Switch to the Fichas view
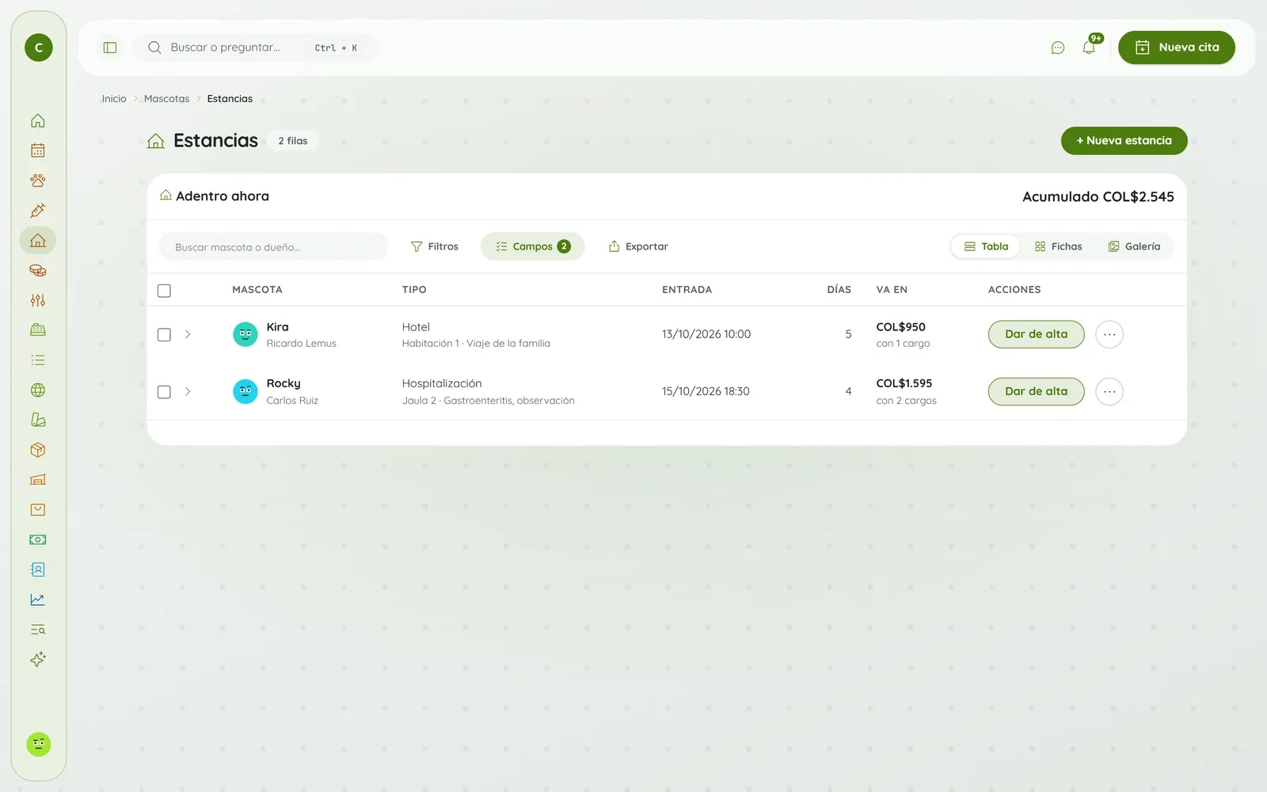 (x=1058, y=246)
